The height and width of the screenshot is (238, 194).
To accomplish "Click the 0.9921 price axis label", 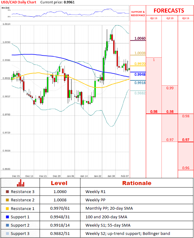I will point(6,78).
